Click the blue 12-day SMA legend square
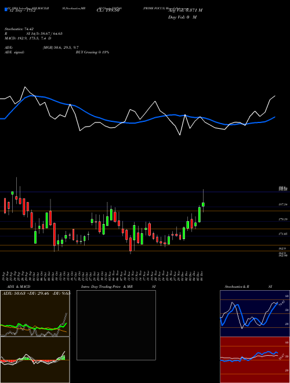The height and width of the screenshot is (383, 290). click(6, 9)
